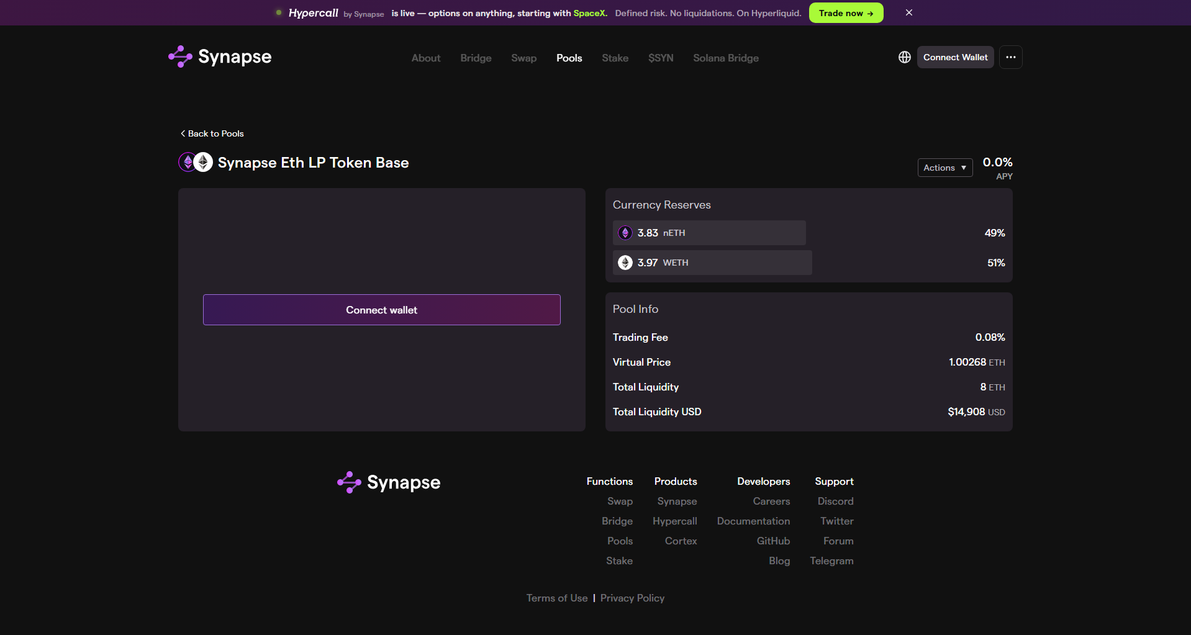1191x635 pixels.
Task: Click the SpaceX text in the banner
Action: 589,13
